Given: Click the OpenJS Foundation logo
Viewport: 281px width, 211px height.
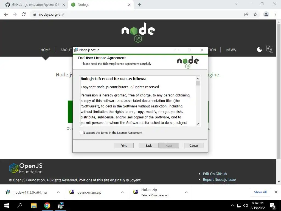Looking at the screenshot, I should (x=26, y=168).
